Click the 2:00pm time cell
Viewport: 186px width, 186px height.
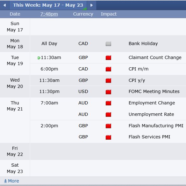point(49,126)
